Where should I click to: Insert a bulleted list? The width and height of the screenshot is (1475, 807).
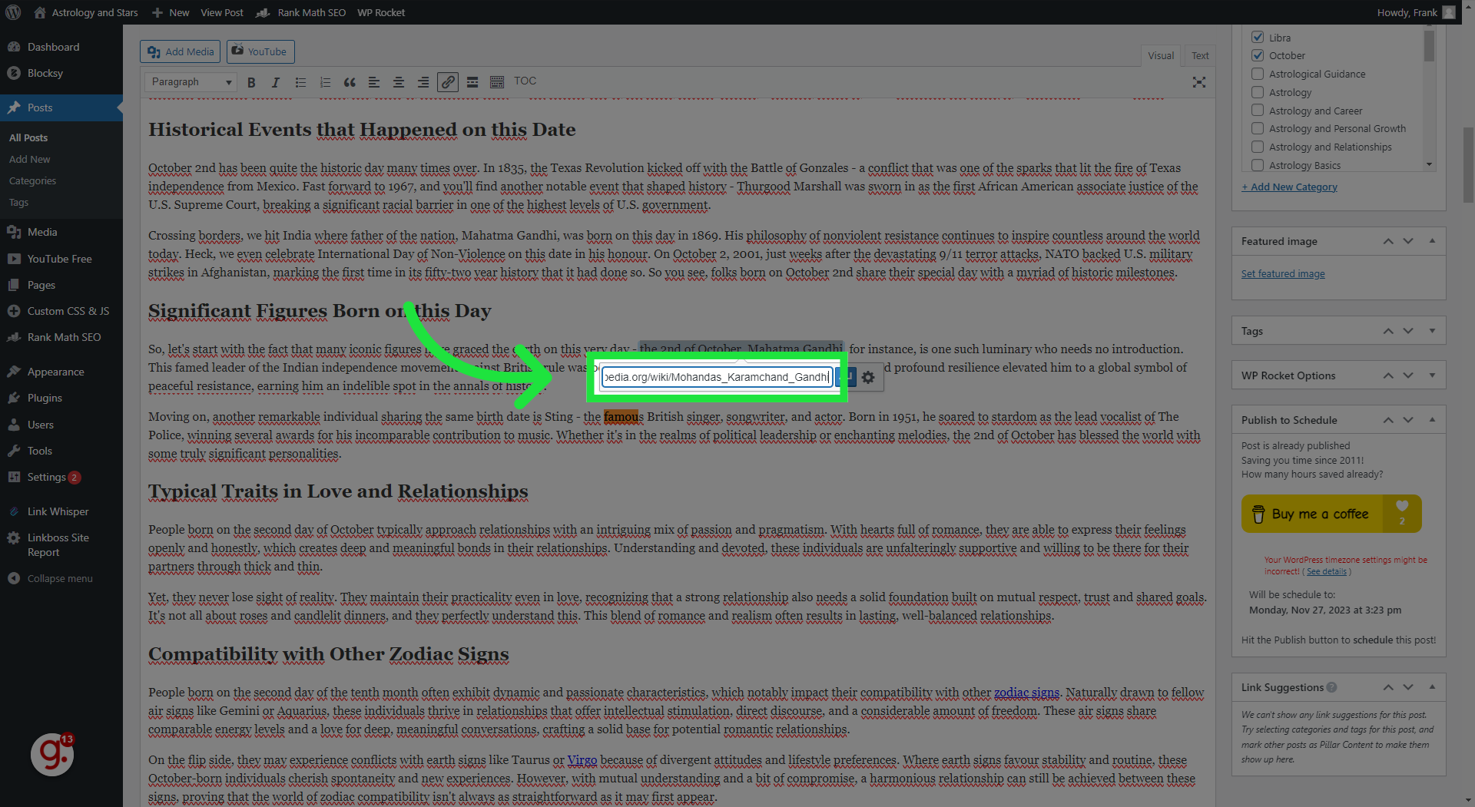[x=300, y=82]
